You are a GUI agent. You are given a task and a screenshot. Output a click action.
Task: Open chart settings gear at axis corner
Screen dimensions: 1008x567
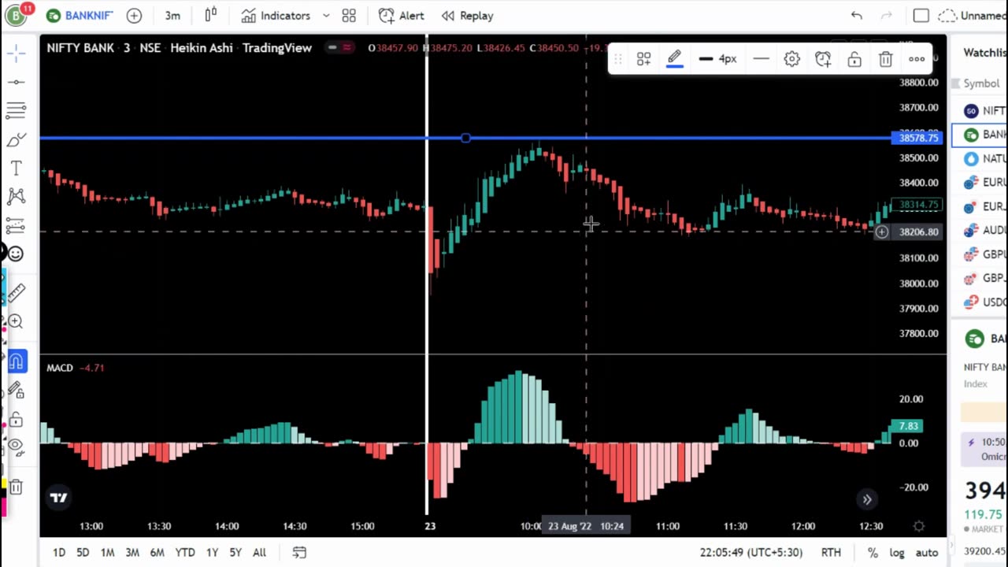(x=918, y=526)
